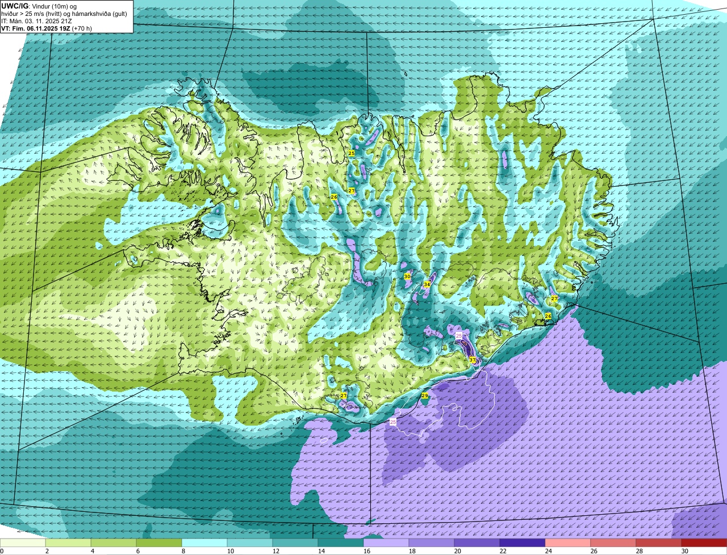Click the 28–30 m/s red legend swatch
Image resolution: width=727 pixels, height=555 pixels.
click(x=659, y=543)
